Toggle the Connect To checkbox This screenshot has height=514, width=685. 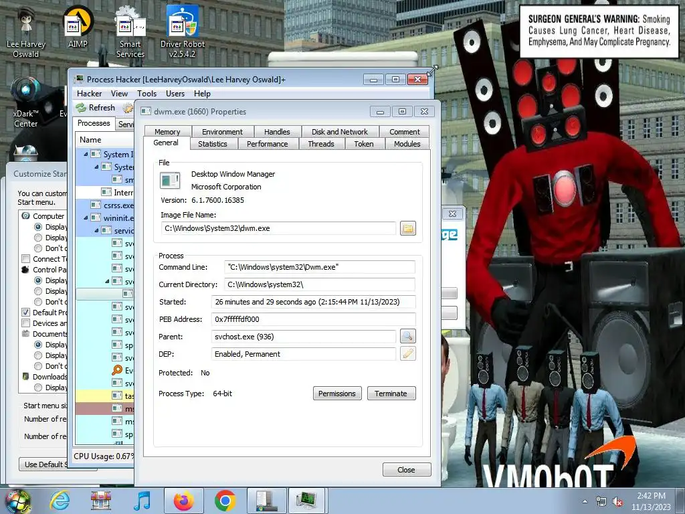tap(26, 259)
